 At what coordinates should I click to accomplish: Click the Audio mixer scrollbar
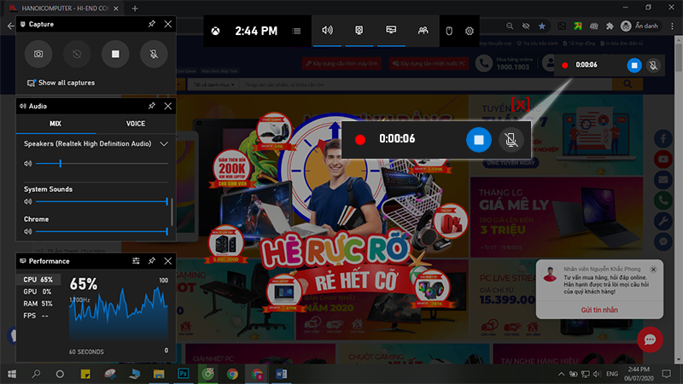point(172,212)
